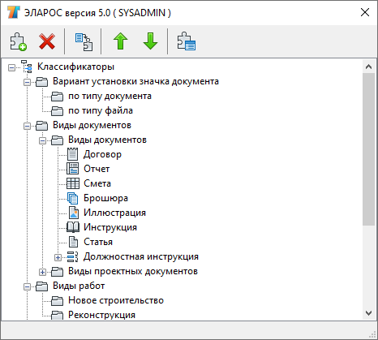Click the Договор document icon
378x340 pixels.
tap(72, 154)
